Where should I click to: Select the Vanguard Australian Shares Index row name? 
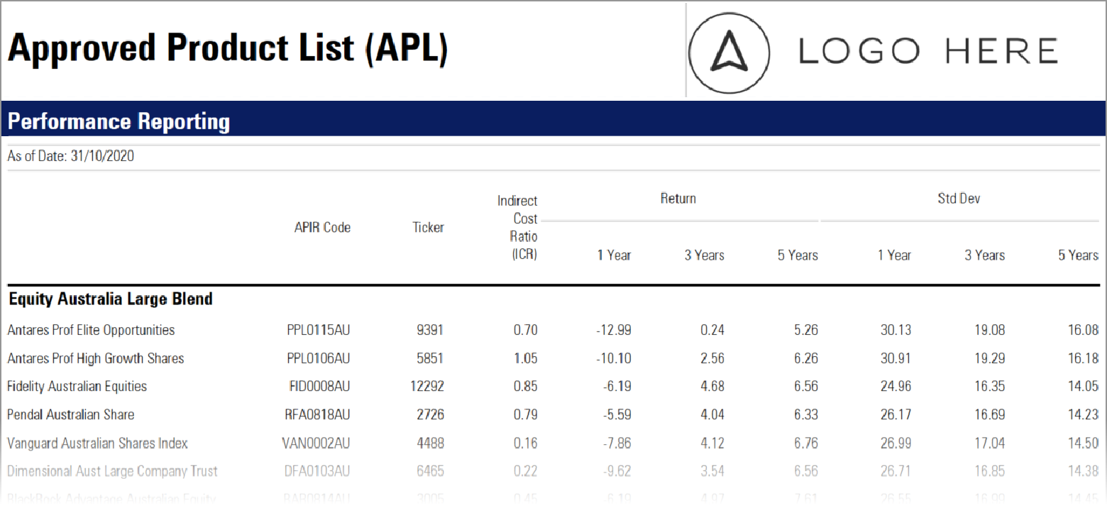[97, 443]
